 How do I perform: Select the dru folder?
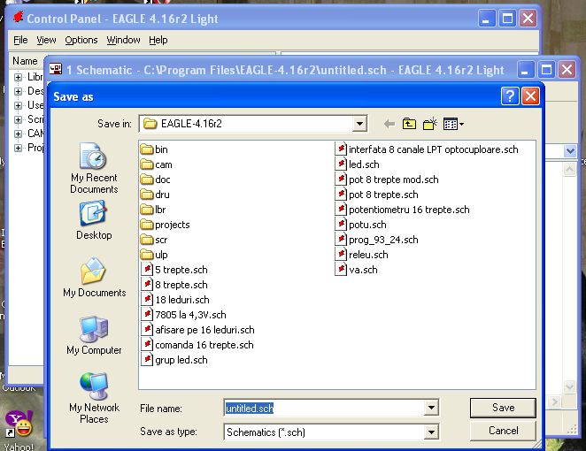[x=155, y=195]
